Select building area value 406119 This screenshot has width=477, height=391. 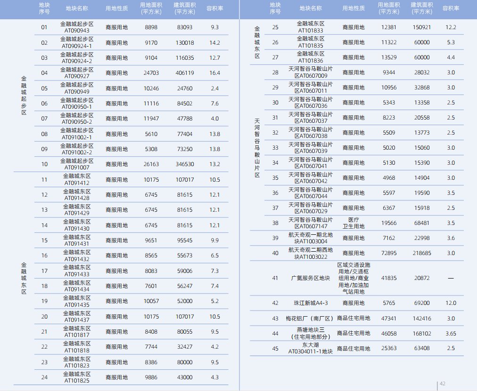(185, 73)
